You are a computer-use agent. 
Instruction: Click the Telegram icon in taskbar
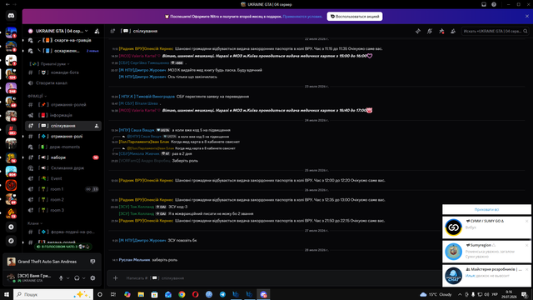pos(222,294)
